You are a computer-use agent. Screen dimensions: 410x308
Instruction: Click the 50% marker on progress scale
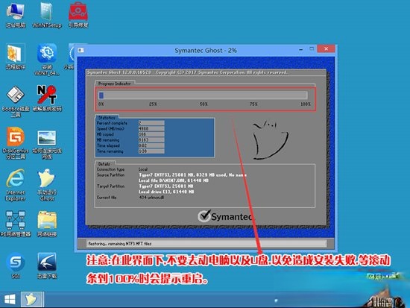[204, 104]
